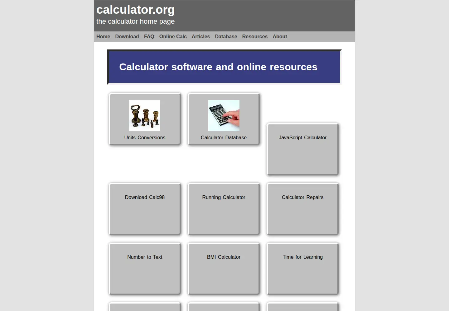Click the tagline 'the calculator home page'
Screen dimensions: 449x311
[135, 21]
